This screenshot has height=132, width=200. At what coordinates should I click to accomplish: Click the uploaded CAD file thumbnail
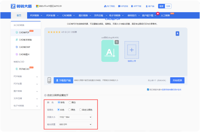point(110,51)
